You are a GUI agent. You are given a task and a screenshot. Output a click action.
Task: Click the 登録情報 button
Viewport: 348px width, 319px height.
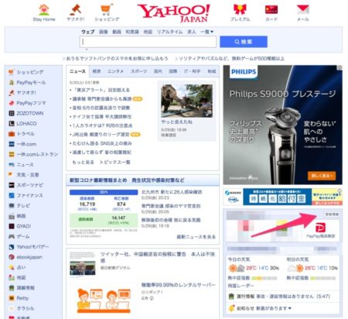pos(332,214)
